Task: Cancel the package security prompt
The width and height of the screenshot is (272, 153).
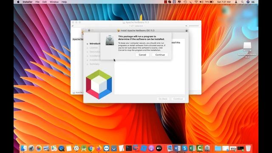Action: click(142, 55)
